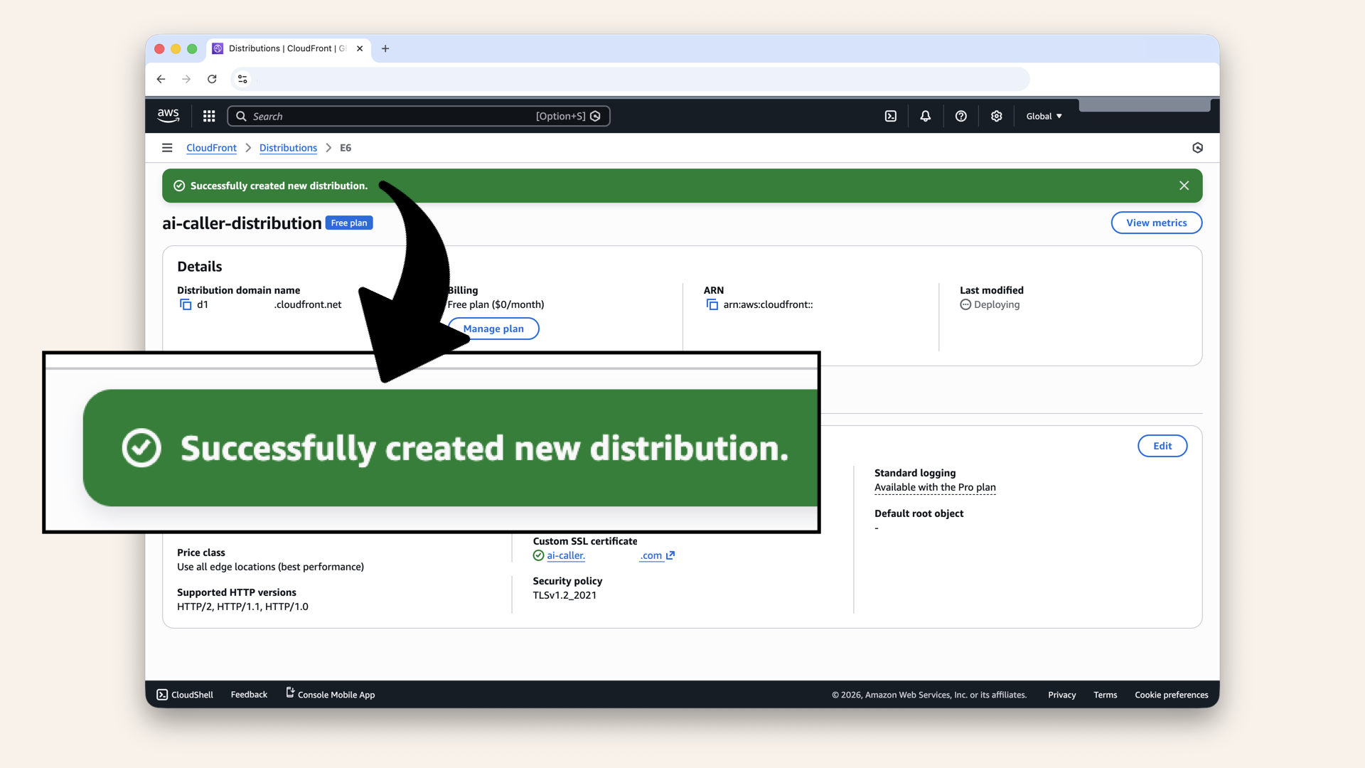Open the help menu question mark icon
Viewport: 1365px width, 768px height.
960,116
